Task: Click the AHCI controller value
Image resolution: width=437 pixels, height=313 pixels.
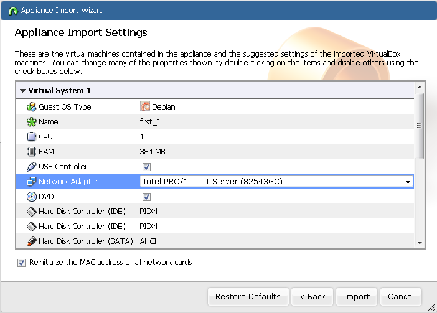Action: 148,241
